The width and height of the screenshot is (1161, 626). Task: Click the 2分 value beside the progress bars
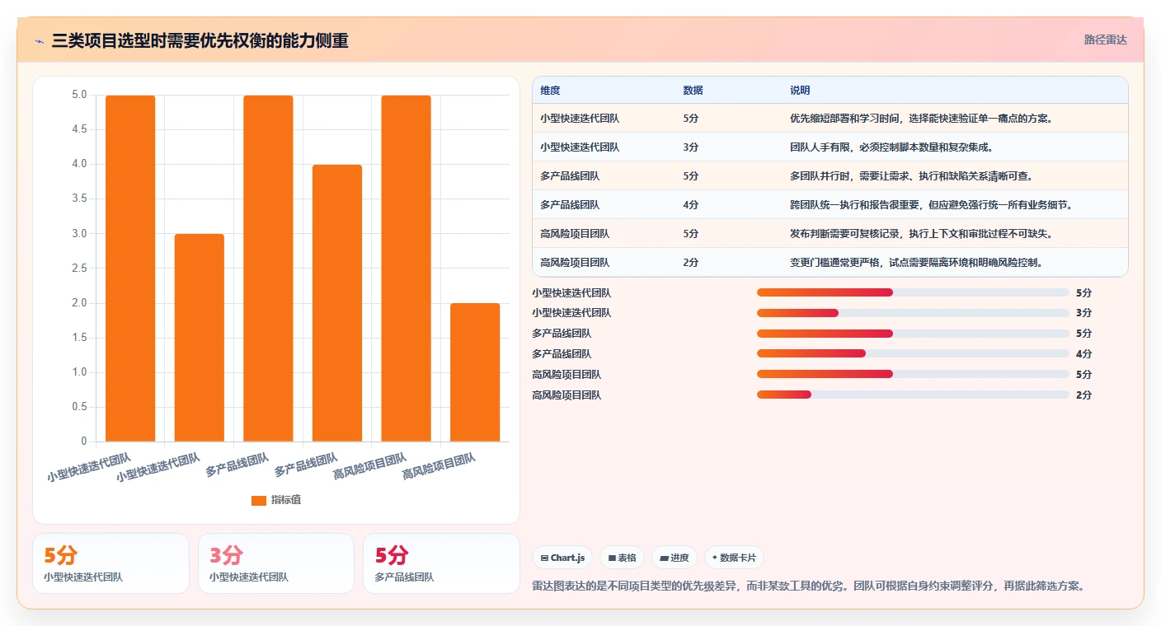pyautogui.click(x=1083, y=395)
